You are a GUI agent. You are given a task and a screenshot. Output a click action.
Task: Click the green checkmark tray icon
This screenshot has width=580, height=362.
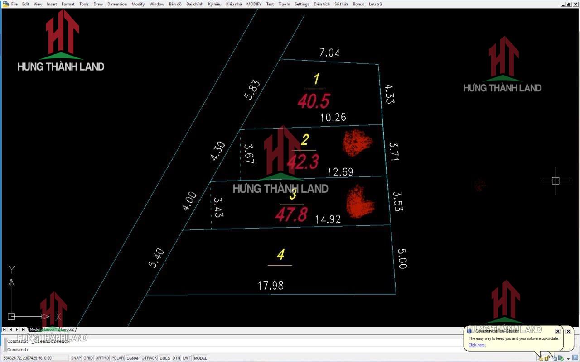tap(561, 358)
